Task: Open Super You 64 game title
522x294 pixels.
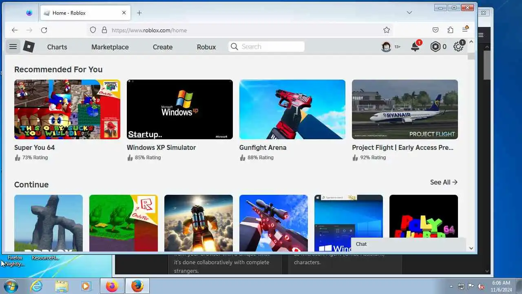Action: (34, 147)
